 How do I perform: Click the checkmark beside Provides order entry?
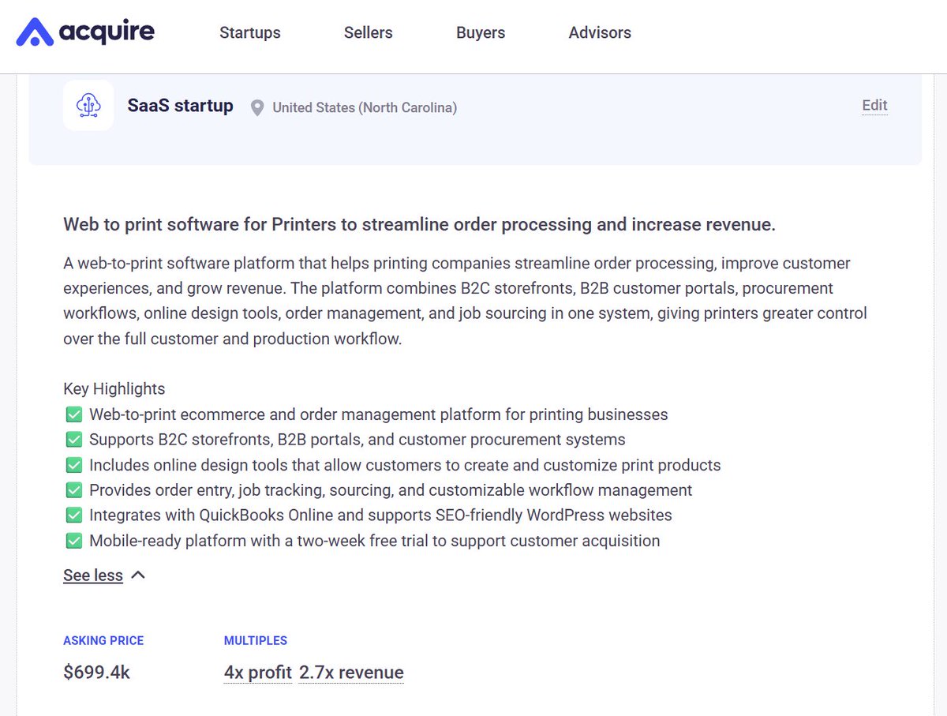(73, 490)
